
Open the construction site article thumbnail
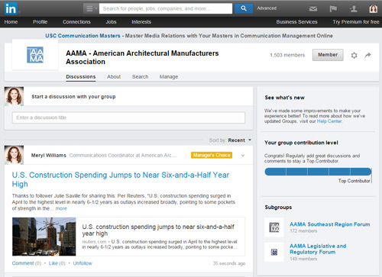[44, 237]
